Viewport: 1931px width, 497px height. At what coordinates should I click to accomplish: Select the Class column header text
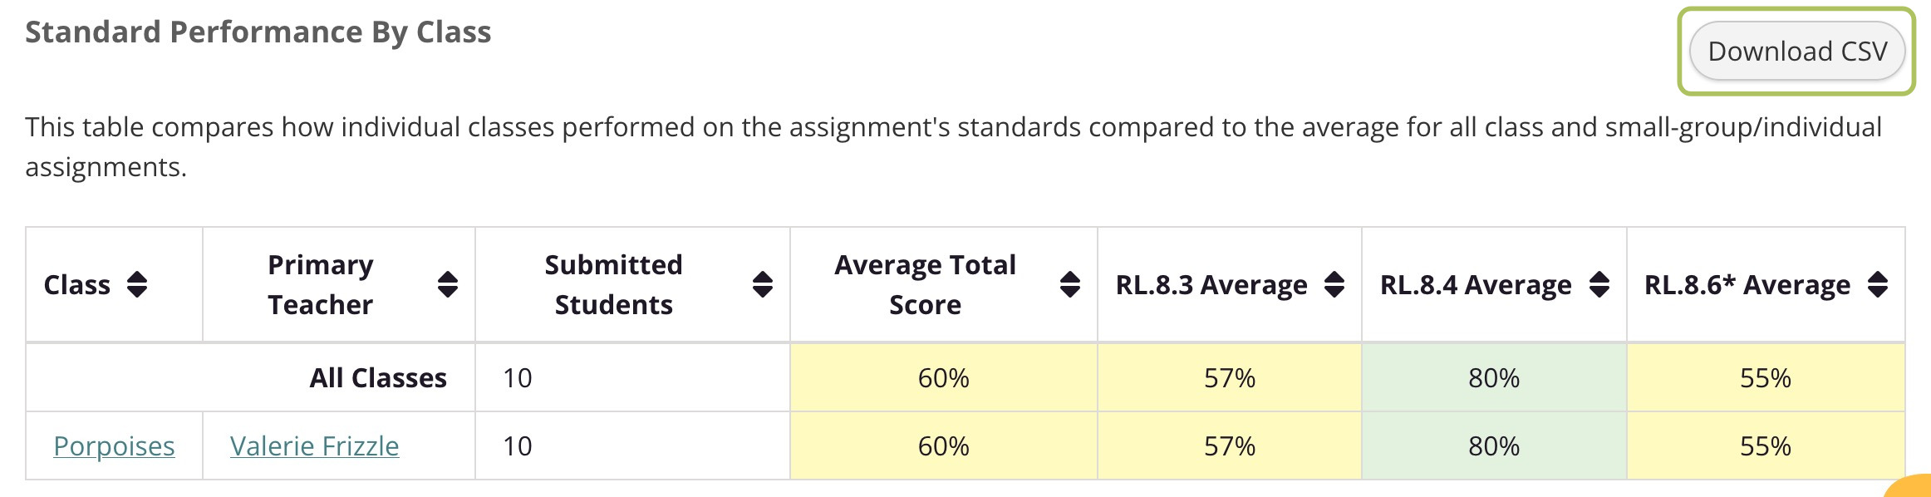(77, 285)
